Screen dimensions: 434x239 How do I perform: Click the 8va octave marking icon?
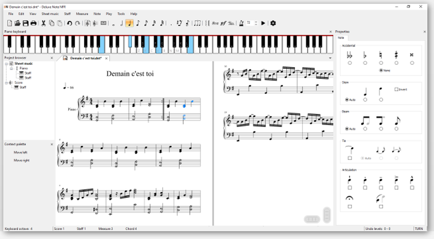[215, 23]
